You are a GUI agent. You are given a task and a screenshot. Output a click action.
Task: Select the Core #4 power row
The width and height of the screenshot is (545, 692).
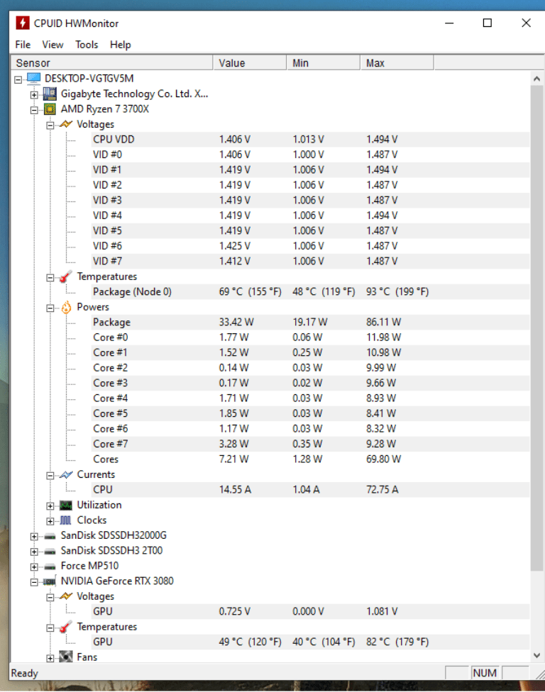[311, 398]
